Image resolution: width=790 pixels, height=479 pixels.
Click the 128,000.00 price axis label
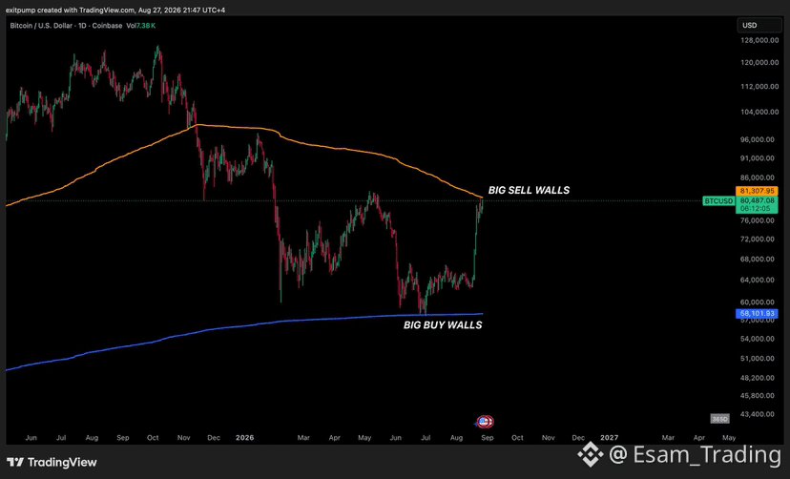(759, 40)
